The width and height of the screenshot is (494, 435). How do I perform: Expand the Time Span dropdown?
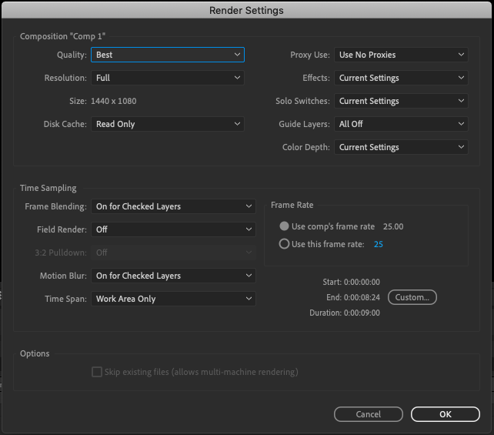pos(173,299)
